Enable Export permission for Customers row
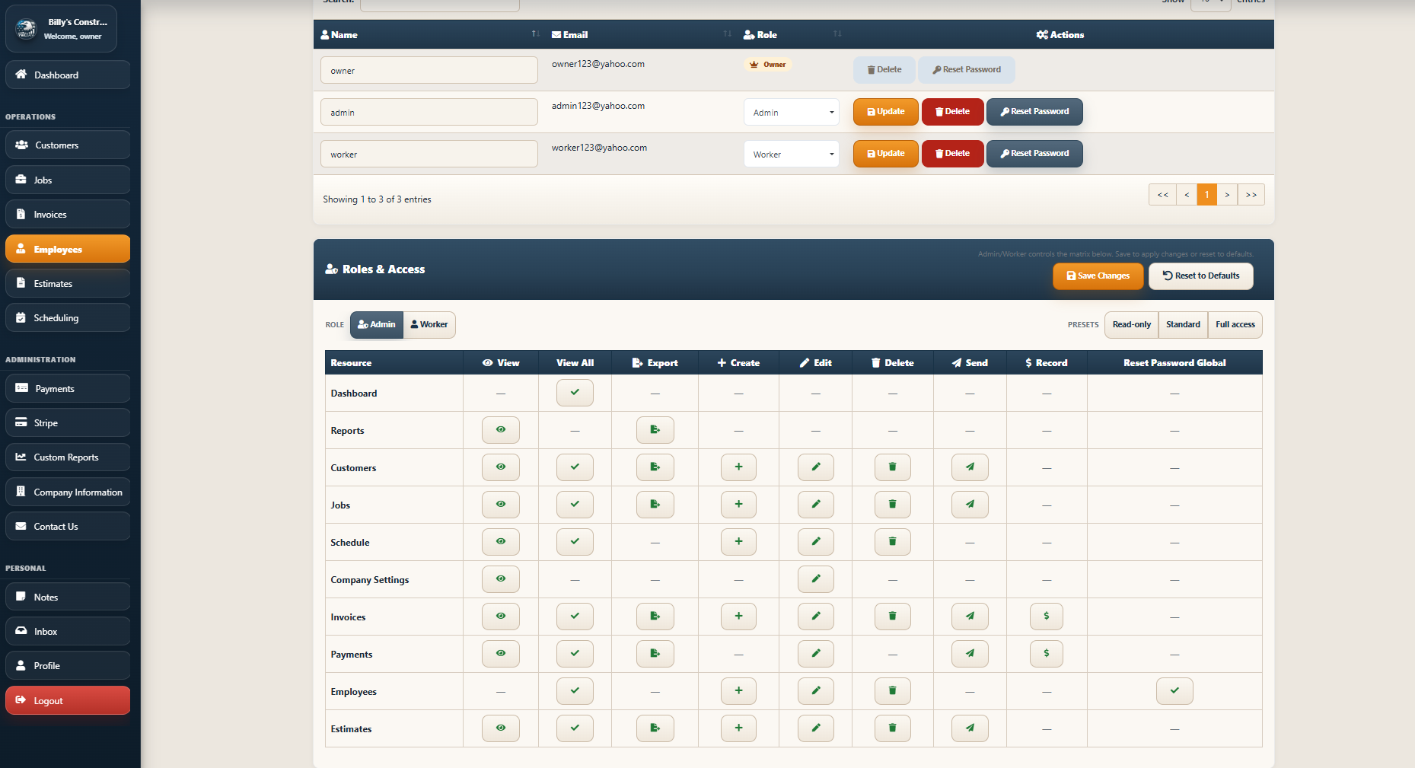1415x768 pixels. click(x=655, y=467)
